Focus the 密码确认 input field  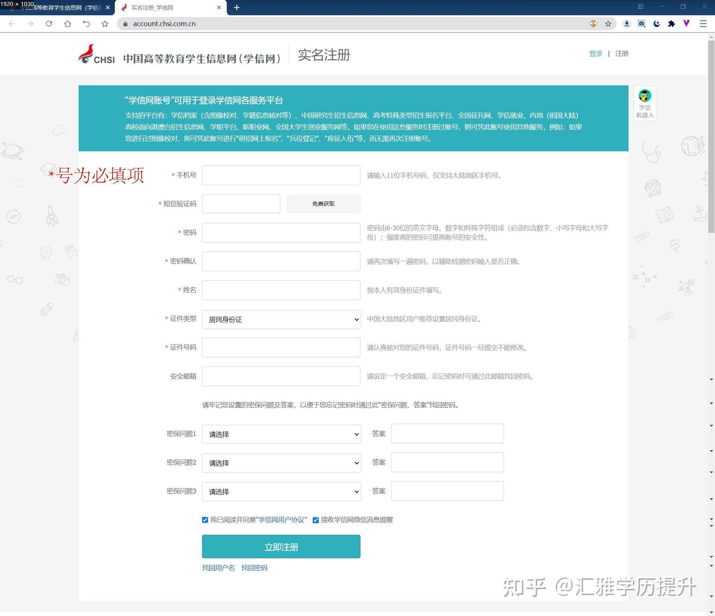pyautogui.click(x=281, y=261)
